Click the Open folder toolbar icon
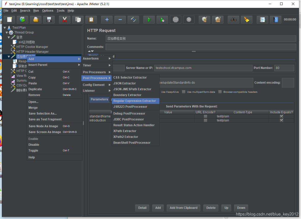Image resolution: width=301 pixels, height=219 pixels. pos(36,20)
